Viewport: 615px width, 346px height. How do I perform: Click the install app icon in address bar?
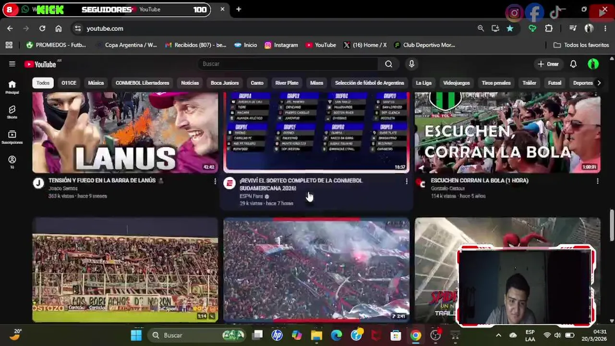pos(495,28)
